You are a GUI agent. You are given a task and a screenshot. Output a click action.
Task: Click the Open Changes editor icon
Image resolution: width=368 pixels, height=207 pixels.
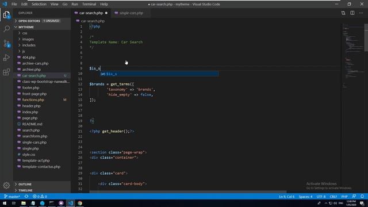coord(343,13)
